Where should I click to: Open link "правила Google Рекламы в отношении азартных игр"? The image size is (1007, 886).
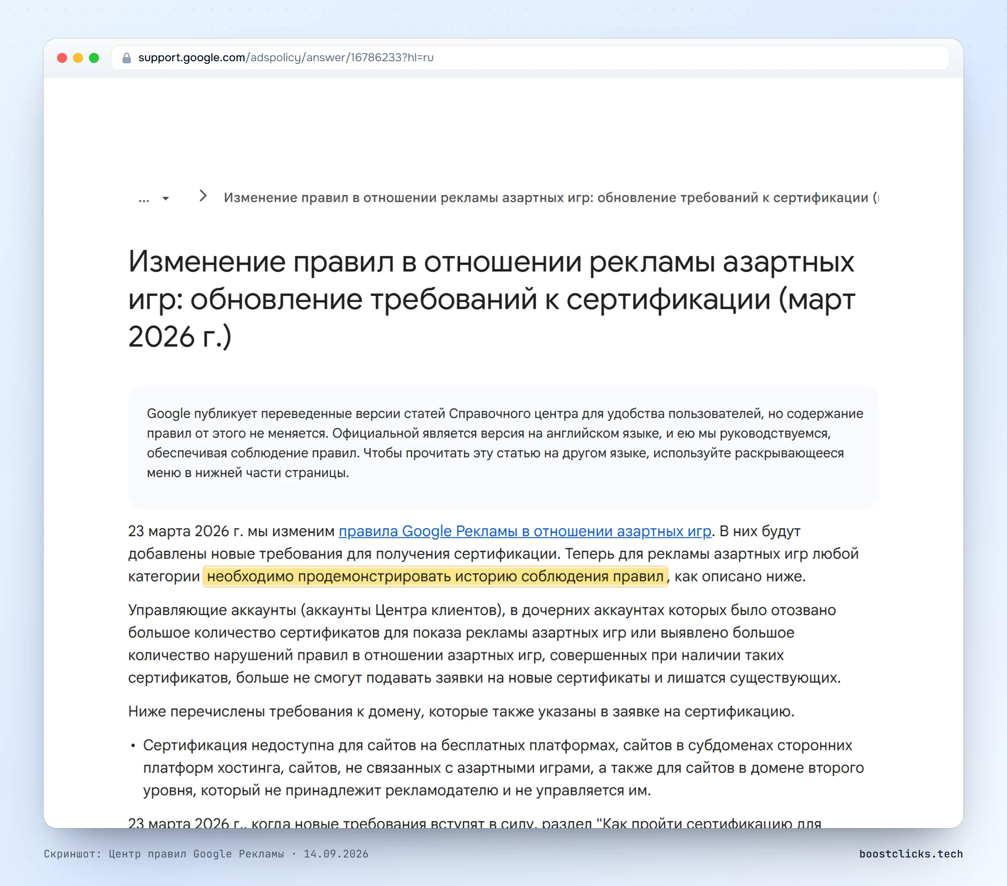524,531
